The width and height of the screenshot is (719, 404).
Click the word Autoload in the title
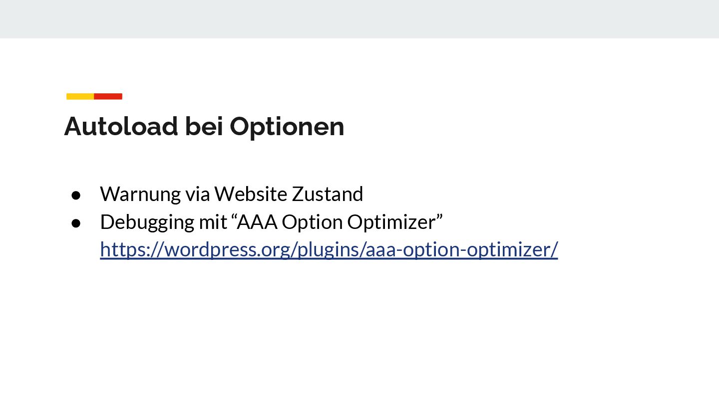click(121, 126)
